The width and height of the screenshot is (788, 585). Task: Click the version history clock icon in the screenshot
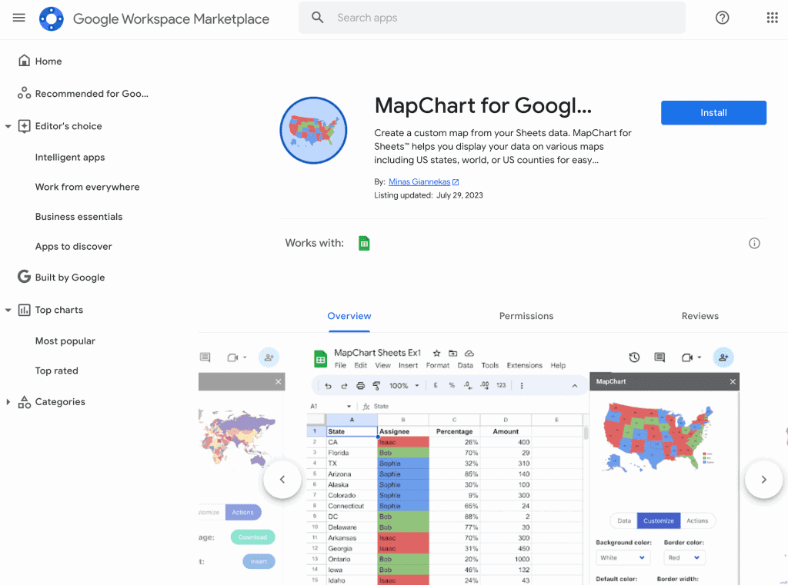(634, 357)
